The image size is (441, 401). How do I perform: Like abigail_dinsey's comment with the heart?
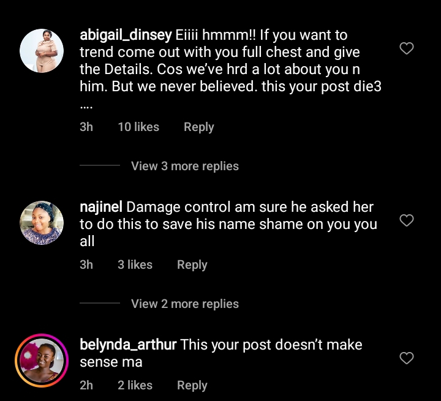click(x=407, y=49)
